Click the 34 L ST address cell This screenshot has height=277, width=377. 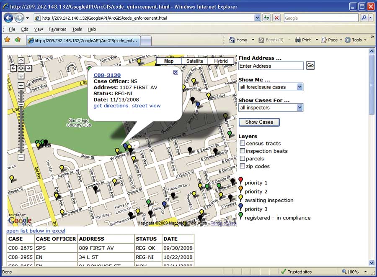click(x=106, y=257)
